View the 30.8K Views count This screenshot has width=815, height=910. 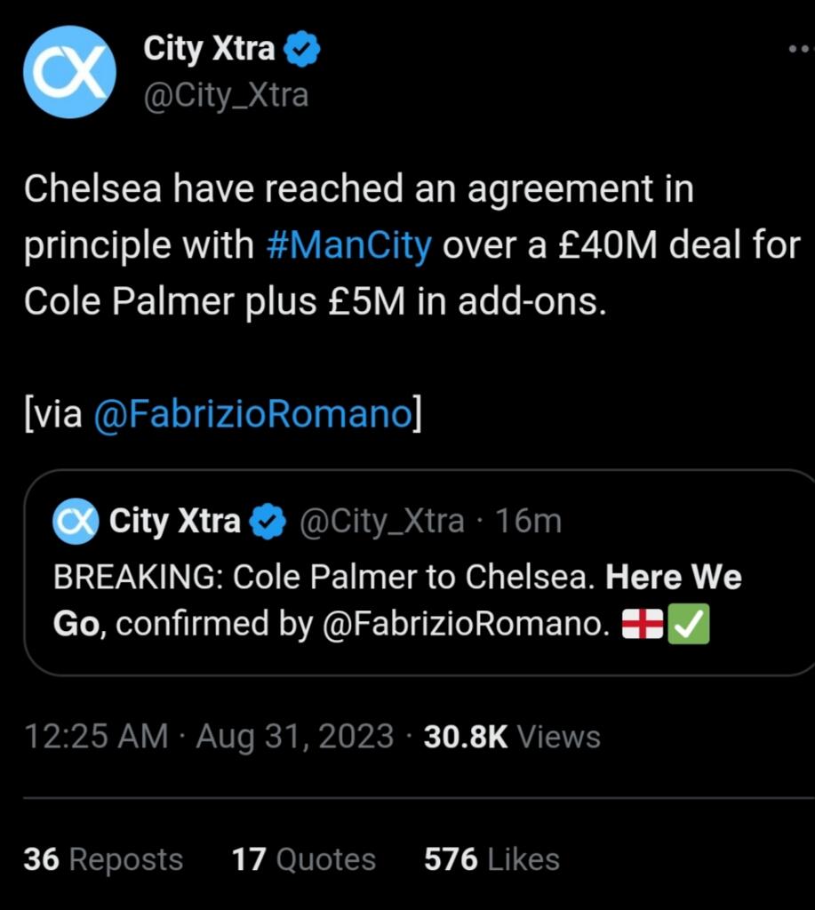512,737
